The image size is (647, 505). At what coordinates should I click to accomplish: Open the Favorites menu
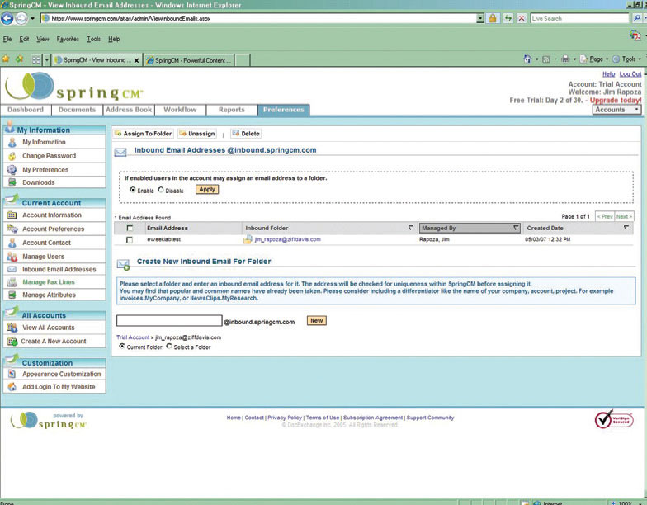[x=68, y=39]
